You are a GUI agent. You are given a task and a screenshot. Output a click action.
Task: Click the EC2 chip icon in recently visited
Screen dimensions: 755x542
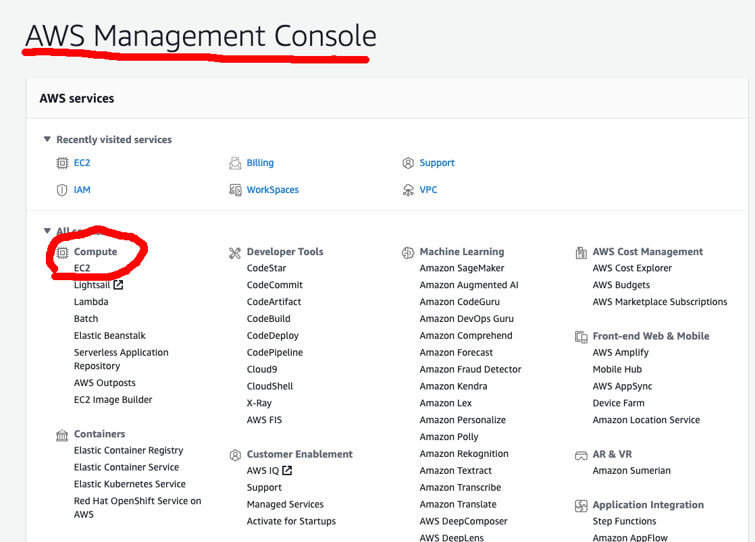click(x=62, y=163)
